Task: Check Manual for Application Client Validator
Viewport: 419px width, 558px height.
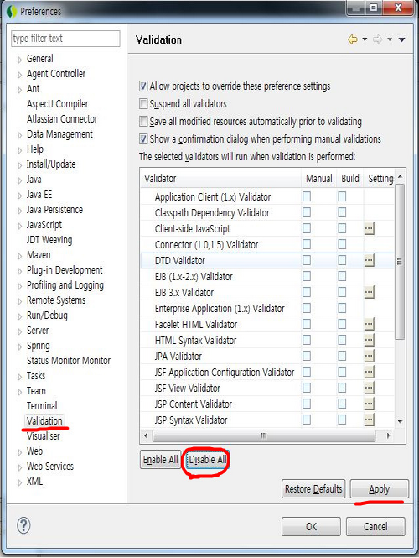Action: click(307, 196)
